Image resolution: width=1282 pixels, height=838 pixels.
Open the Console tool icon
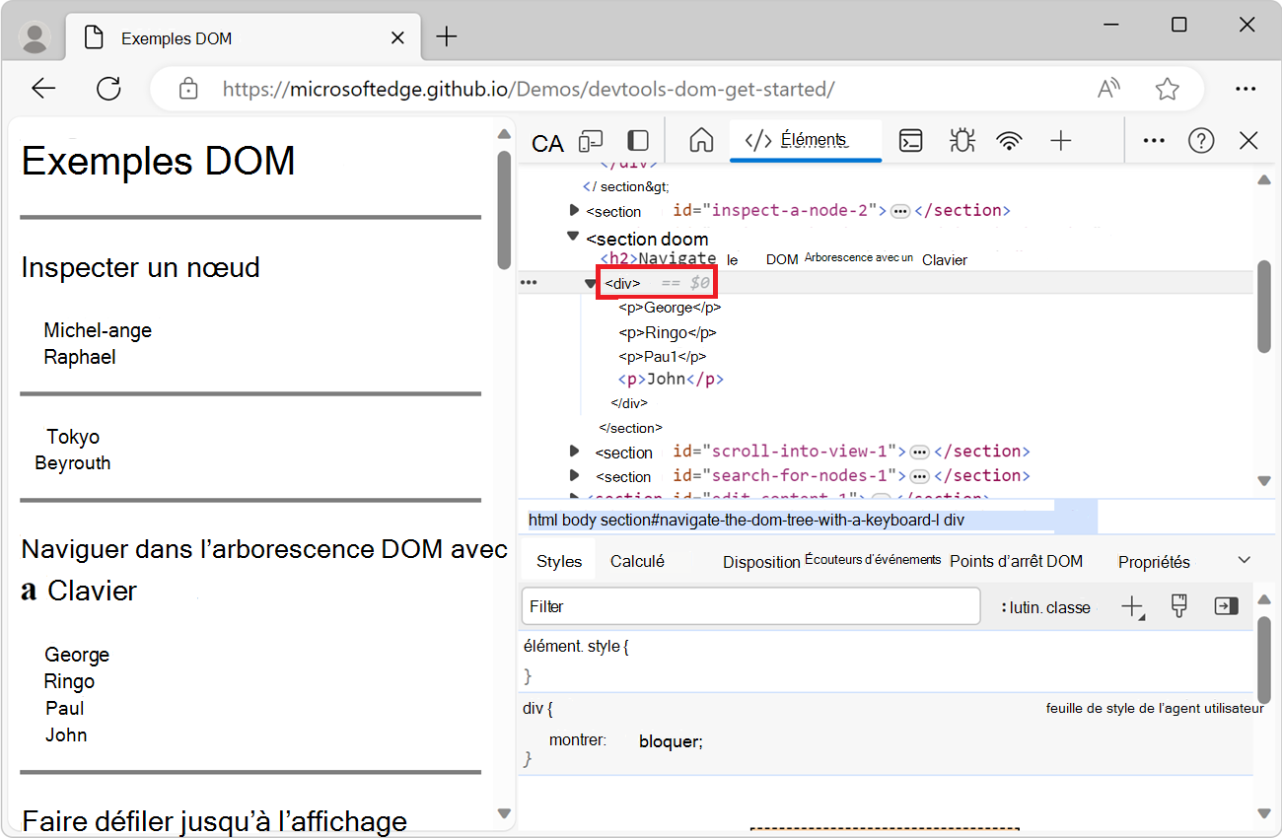click(x=910, y=141)
